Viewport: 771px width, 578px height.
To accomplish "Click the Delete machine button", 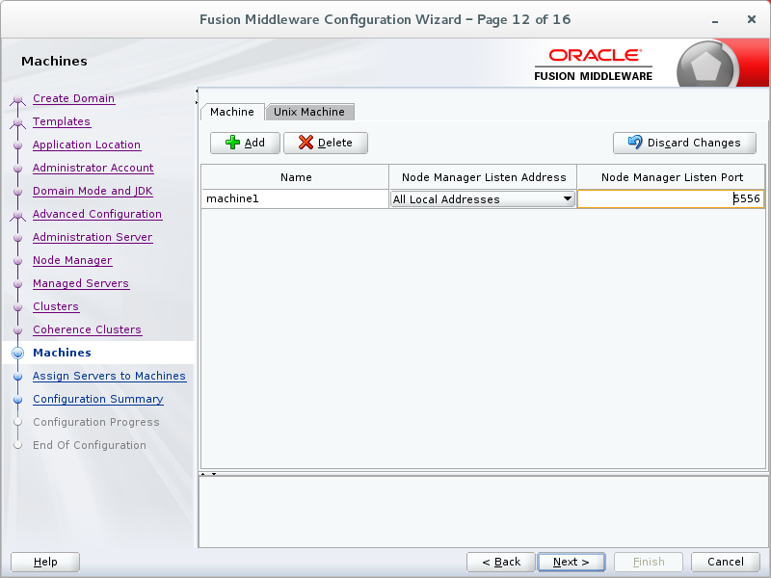I will tap(326, 143).
